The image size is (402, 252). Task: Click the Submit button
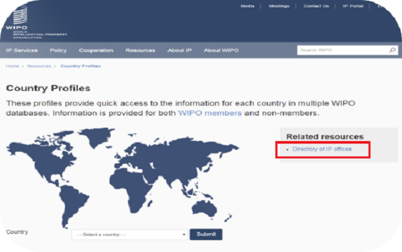pyautogui.click(x=206, y=234)
